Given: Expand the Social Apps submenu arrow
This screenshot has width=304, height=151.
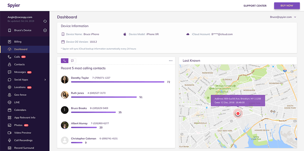Looking at the screenshot, I should click(x=45, y=80).
